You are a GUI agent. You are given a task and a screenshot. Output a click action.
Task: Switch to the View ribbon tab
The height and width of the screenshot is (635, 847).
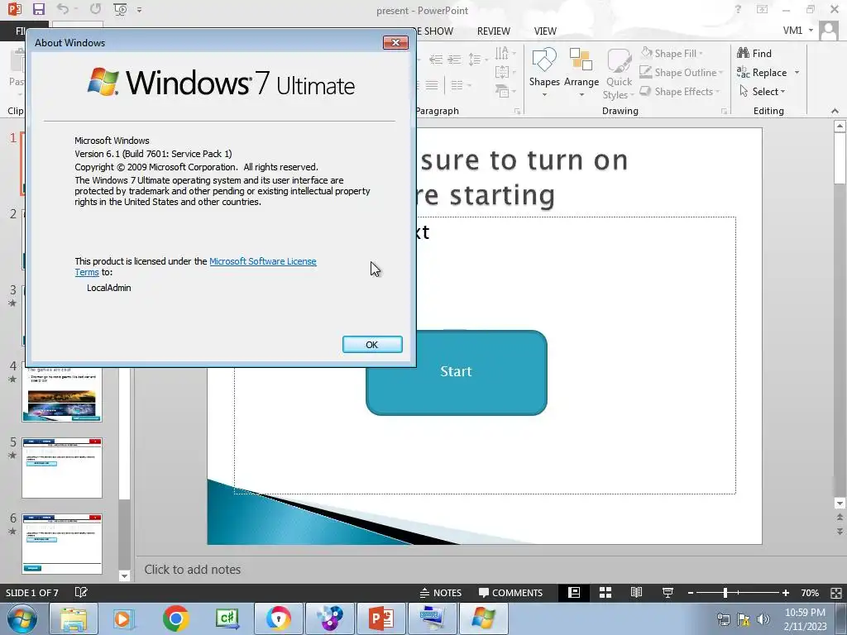tap(545, 31)
